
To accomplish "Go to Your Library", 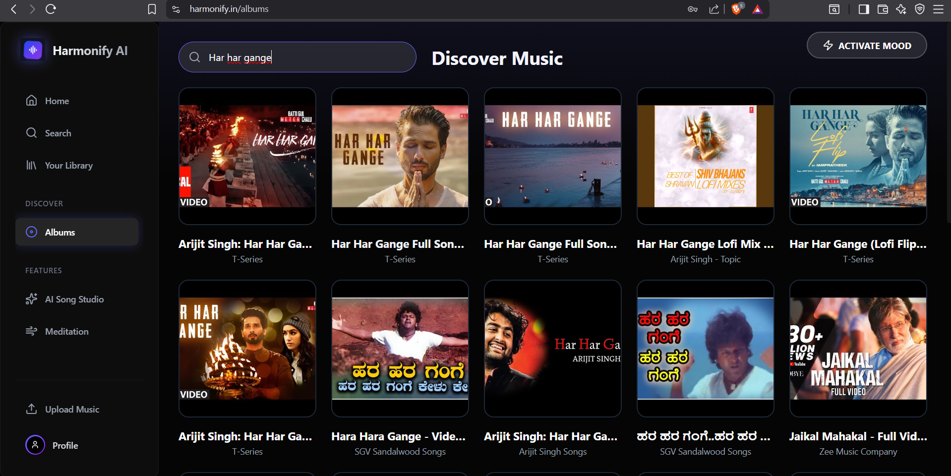I will [x=76, y=165].
